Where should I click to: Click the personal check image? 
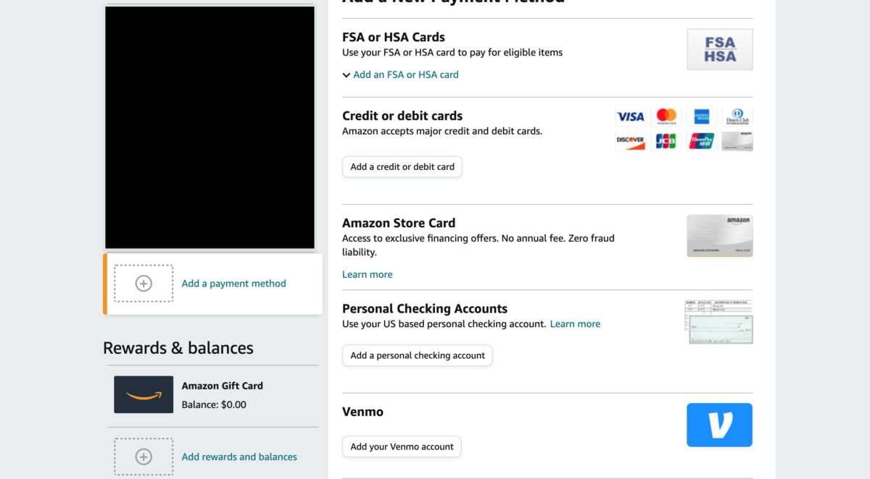click(x=719, y=322)
